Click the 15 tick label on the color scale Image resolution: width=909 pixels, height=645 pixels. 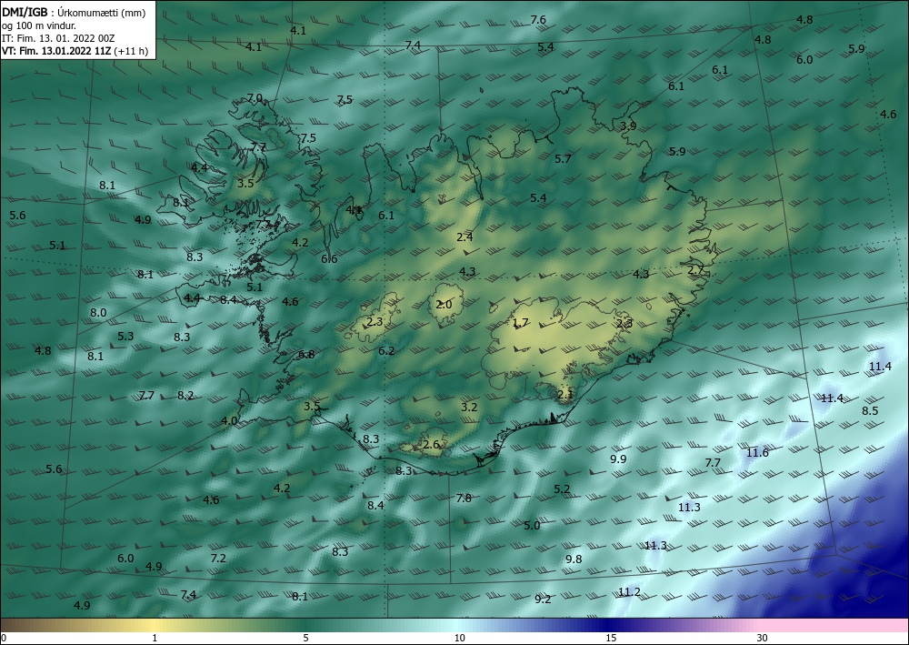pyautogui.click(x=611, y=638)
